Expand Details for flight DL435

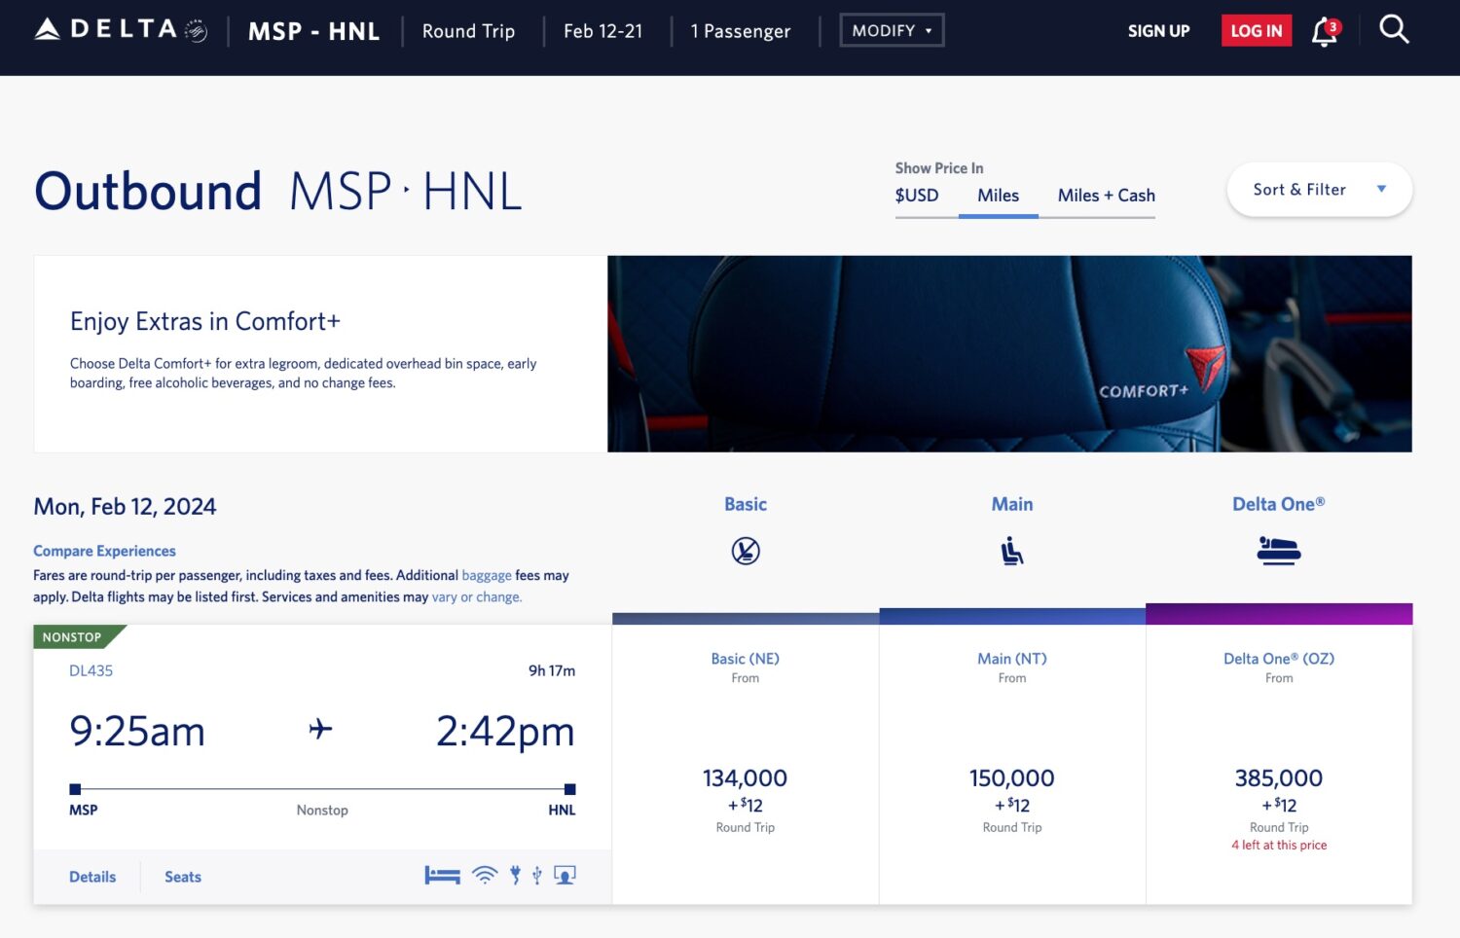coord(91,876)
